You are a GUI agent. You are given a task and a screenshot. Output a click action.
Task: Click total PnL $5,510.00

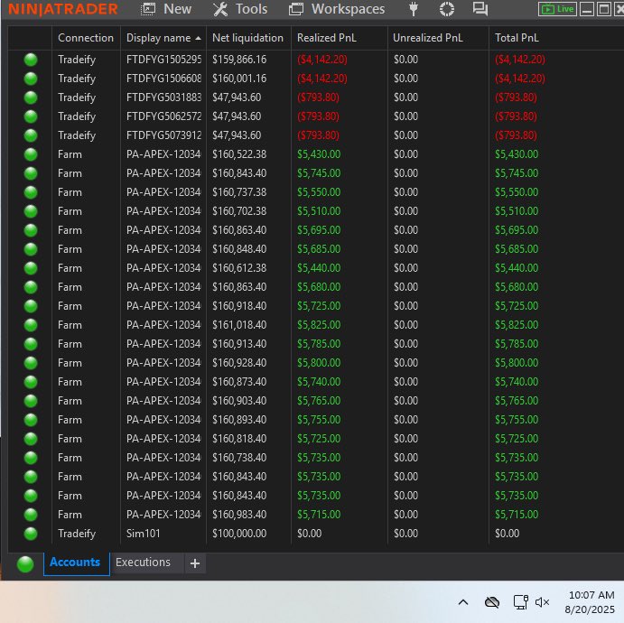(x=517, y=211)
